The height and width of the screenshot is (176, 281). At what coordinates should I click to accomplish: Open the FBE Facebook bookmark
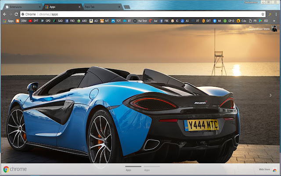[x=164, y=21]
